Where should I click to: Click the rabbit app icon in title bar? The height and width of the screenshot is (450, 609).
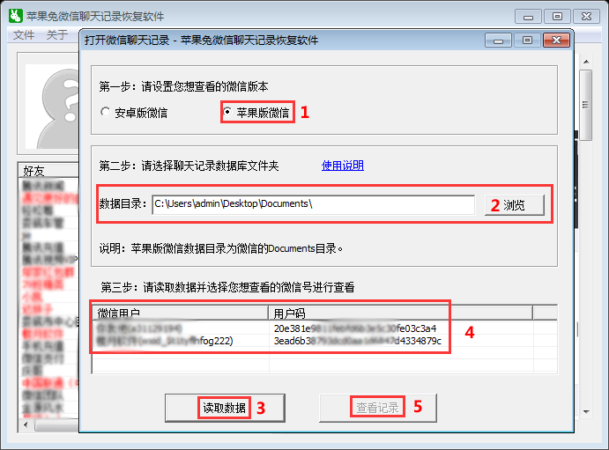(16, 16)
